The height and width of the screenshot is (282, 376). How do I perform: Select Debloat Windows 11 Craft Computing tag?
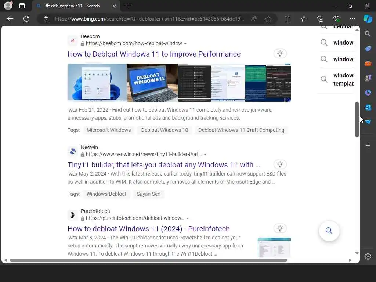[x=241, y=130]
